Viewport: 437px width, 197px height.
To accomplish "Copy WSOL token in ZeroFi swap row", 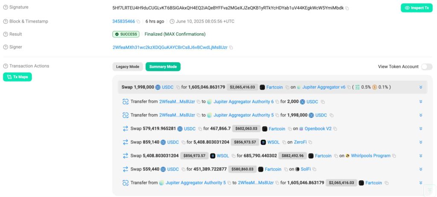I will point(284,142).
